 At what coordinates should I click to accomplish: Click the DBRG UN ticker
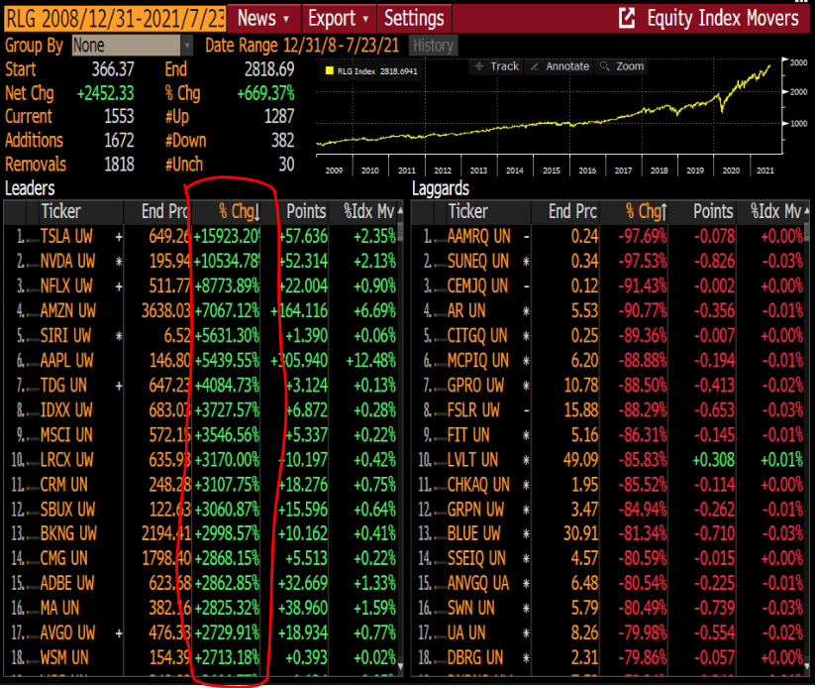pos(475,657)
